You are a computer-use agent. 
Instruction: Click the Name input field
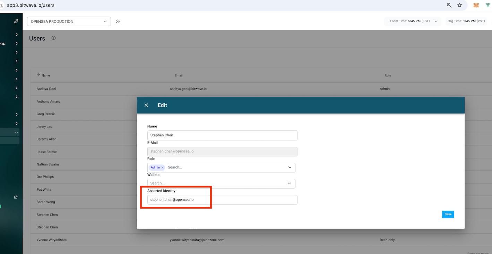(222, 135)
